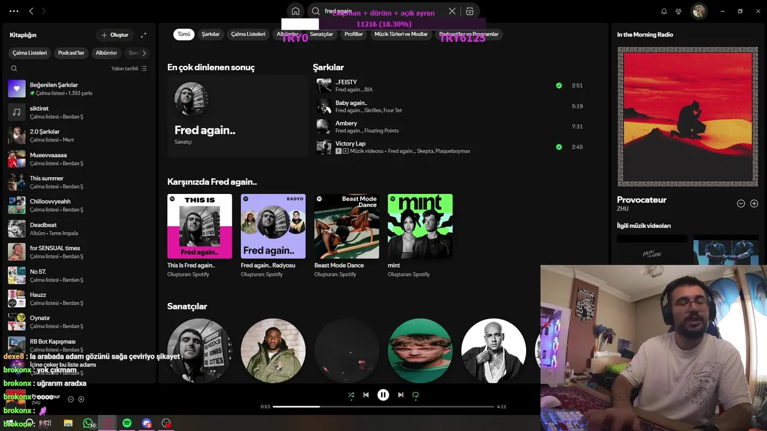Toggle shuffle playback

[351, 394]
